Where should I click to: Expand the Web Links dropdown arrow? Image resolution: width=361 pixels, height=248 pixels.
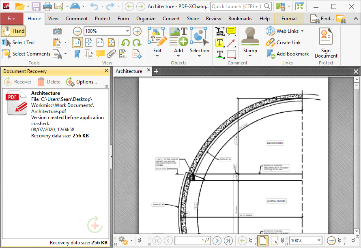[x=302, y=31]
